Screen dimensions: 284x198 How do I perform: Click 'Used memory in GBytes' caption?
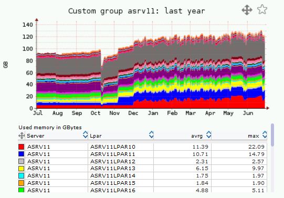[x=50, y=127]
